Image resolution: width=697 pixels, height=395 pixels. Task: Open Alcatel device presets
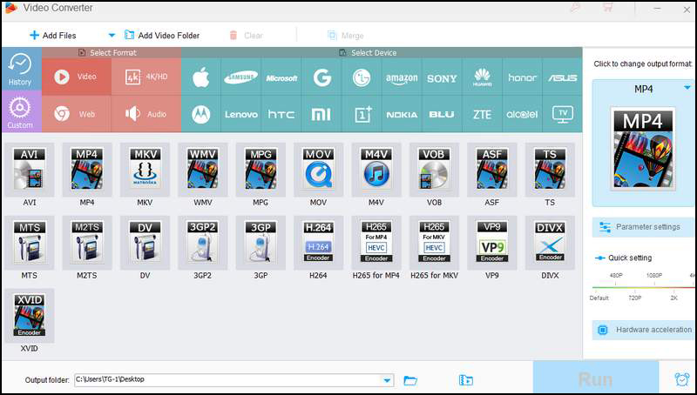tap(522, 114)
